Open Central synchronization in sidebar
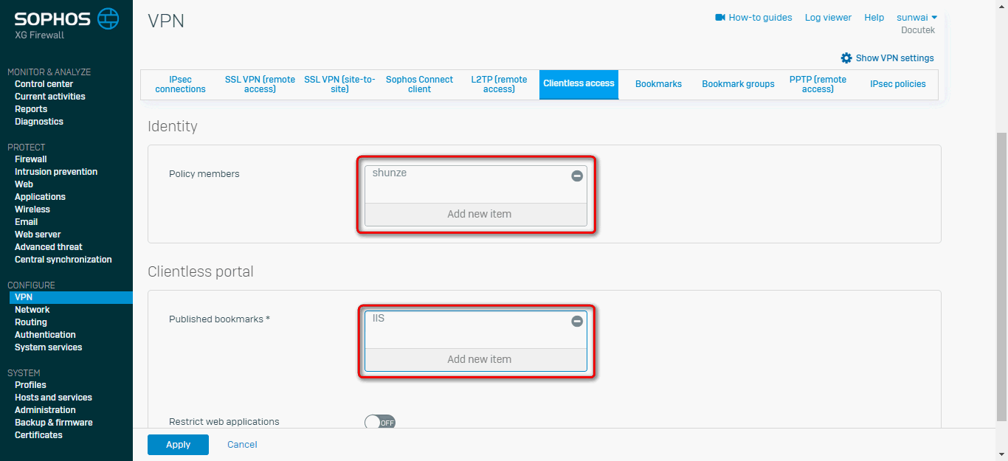Image resolution: width=1008 pixels, height=461 pixels. 63,260
